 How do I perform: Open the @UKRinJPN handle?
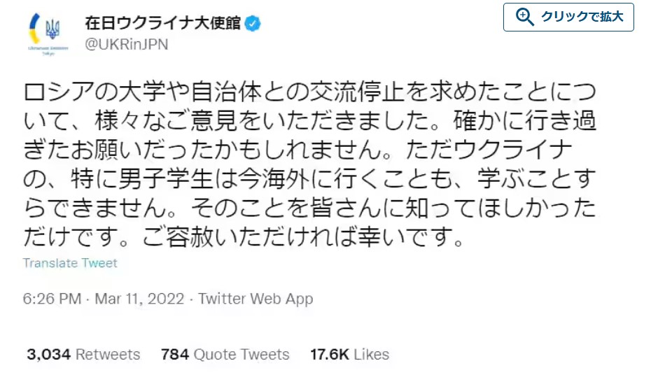[x=126, y=44]
